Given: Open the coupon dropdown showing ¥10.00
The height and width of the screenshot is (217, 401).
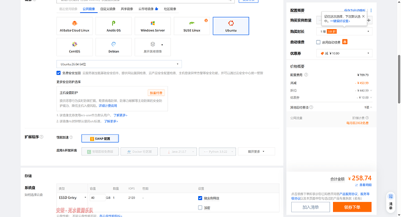Looking at the screenshot, I should point(344,53).
